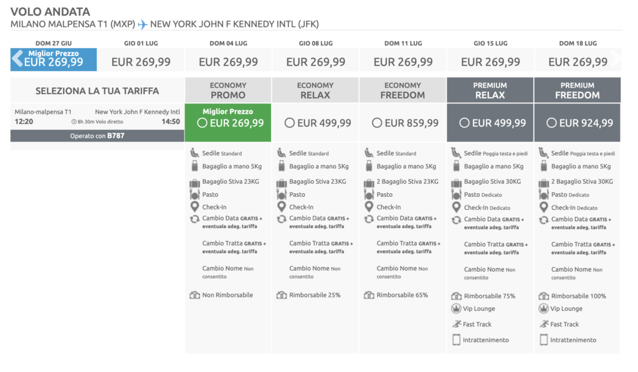Click Intrattenimento tablet icon in Premium Relax
The height and width of the screenshot is (372, 638).
[456, 340]
